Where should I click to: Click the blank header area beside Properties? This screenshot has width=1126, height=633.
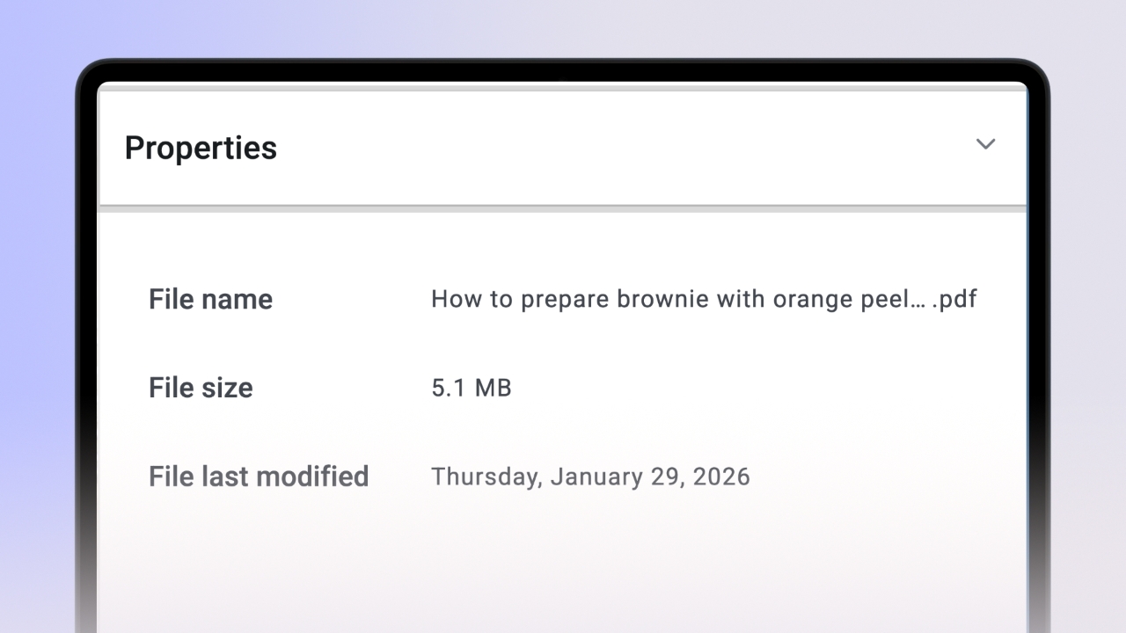point(616,148)
